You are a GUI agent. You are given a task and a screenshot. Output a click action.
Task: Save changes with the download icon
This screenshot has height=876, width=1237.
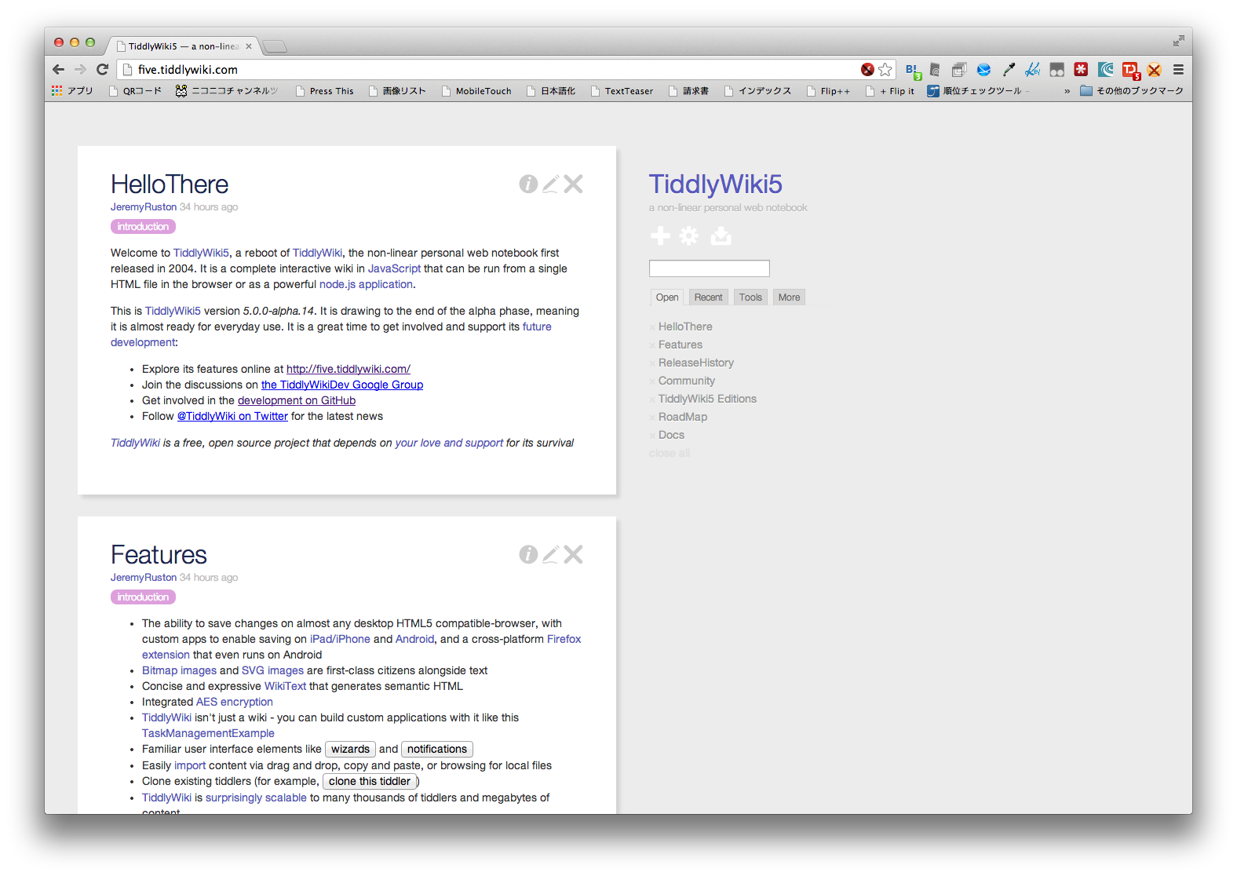(x=721, y=235)
